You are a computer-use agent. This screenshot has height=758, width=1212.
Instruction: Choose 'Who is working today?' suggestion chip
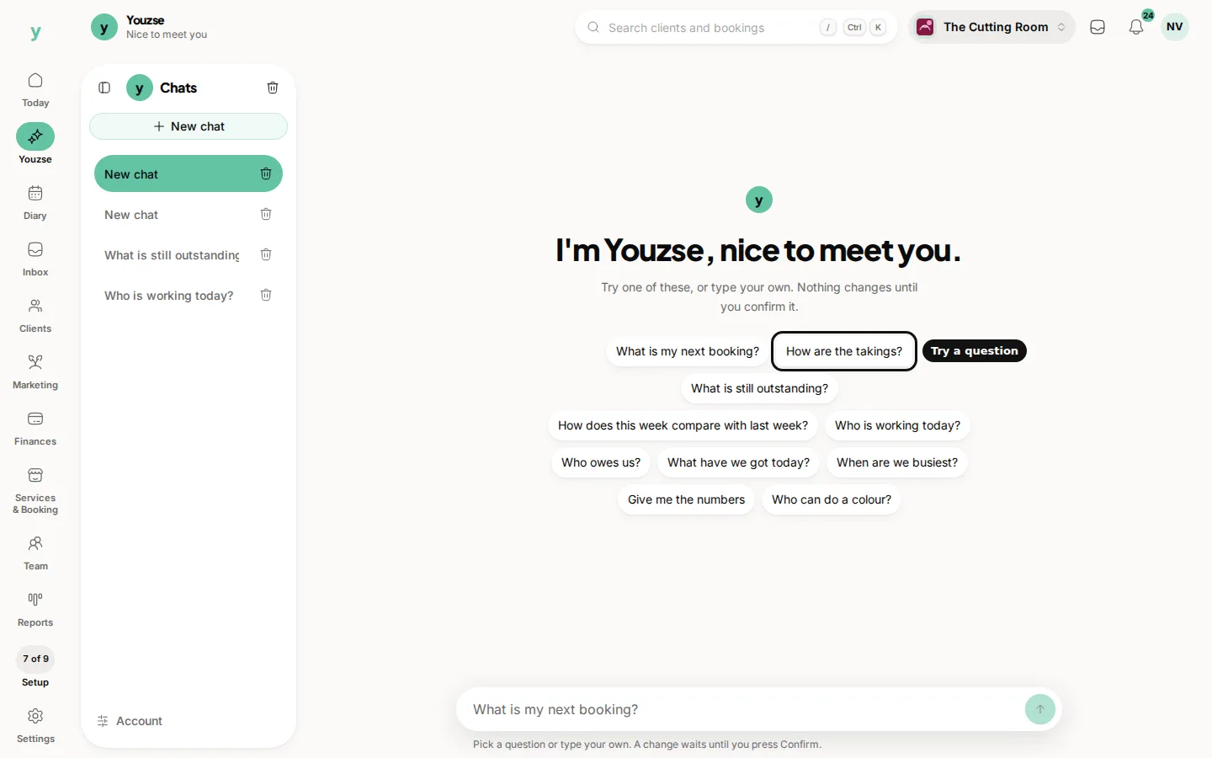tap(897, 425)
